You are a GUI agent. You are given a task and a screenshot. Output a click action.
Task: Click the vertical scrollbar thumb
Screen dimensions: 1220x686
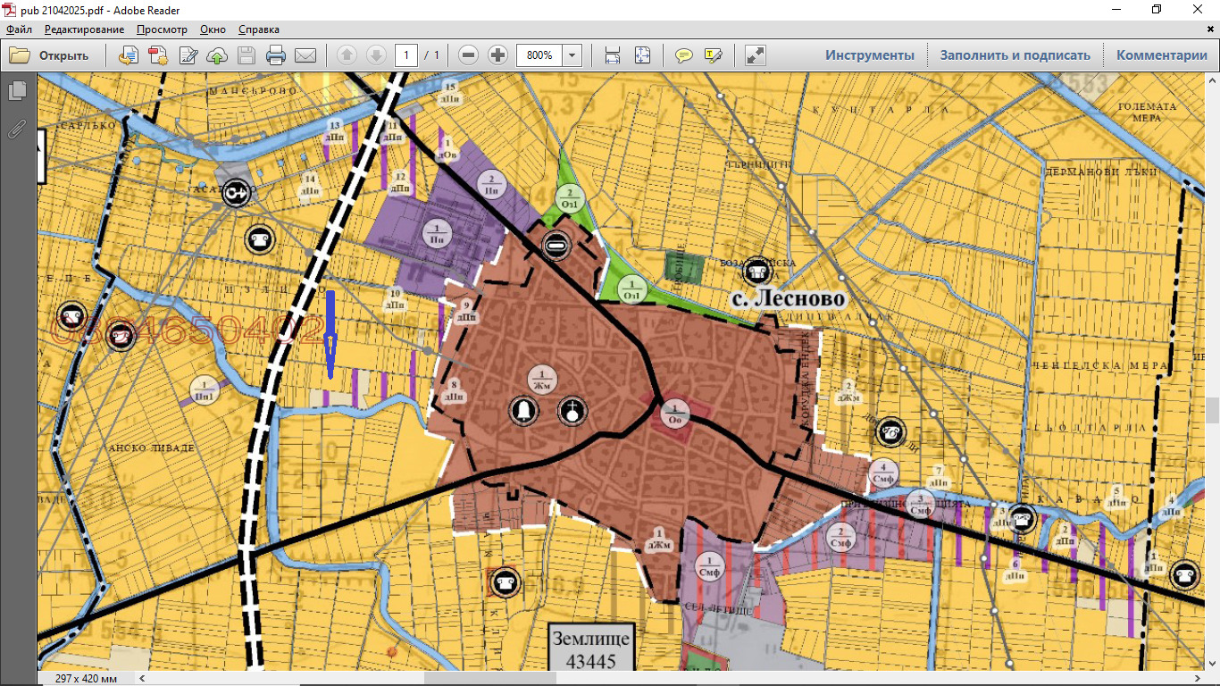click(x=1212, y=410)
